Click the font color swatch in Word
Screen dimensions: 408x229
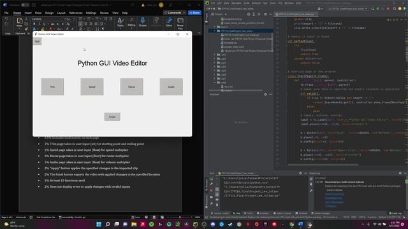51,29
